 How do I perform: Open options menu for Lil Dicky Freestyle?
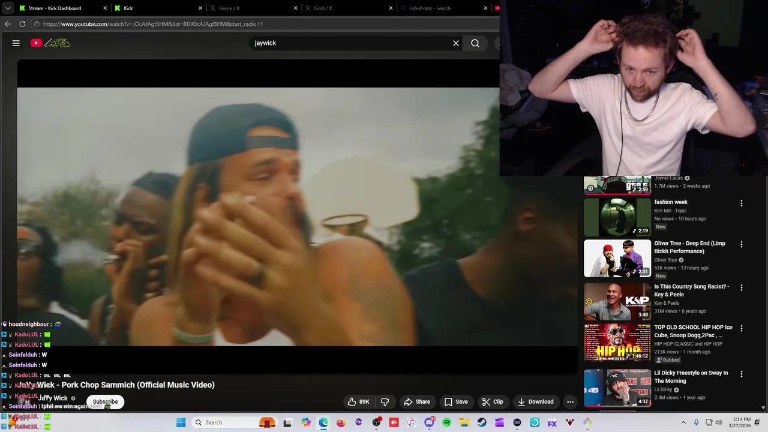pos(742,374)
